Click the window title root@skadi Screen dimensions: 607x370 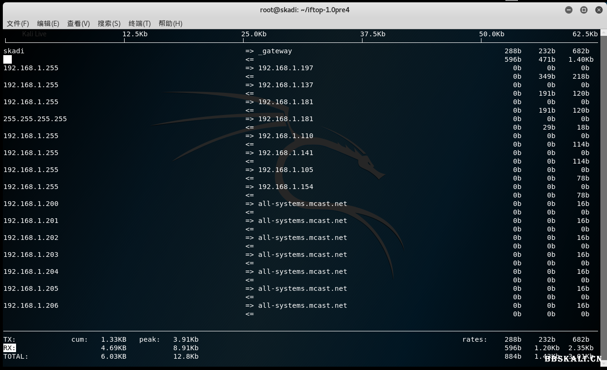pos(304,10)
